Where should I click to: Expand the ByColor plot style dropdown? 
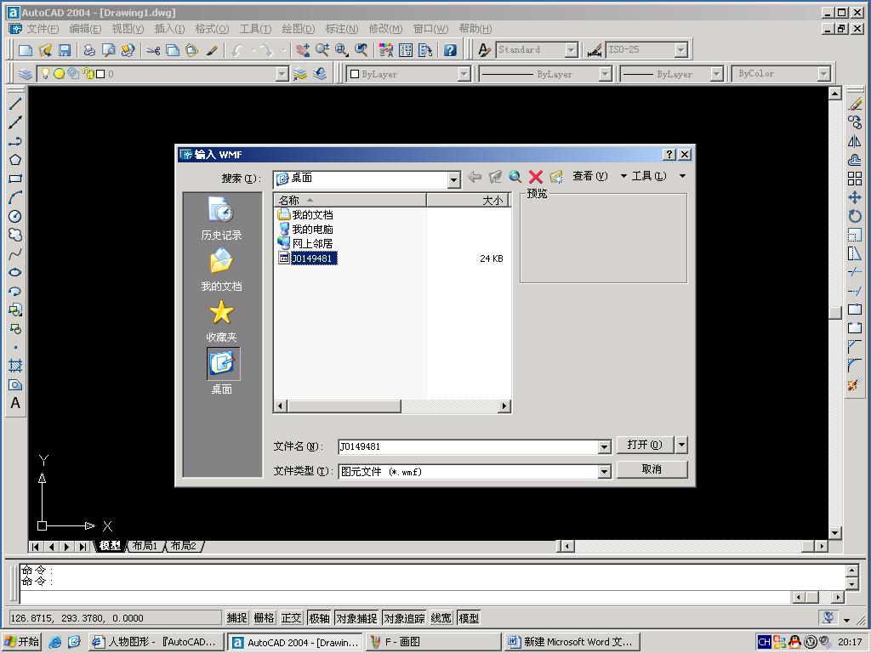pyautogui.click(x=823, y=73)
